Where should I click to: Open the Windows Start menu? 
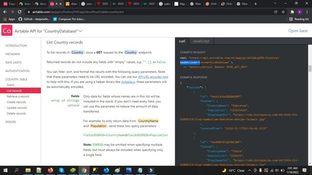click(5, 170)
